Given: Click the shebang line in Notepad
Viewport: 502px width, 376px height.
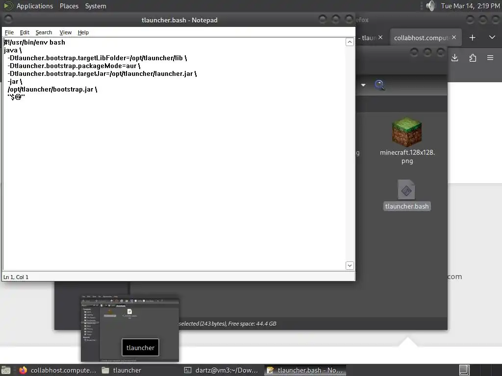Looking at the screenshot, I should (x=34, y=42).
